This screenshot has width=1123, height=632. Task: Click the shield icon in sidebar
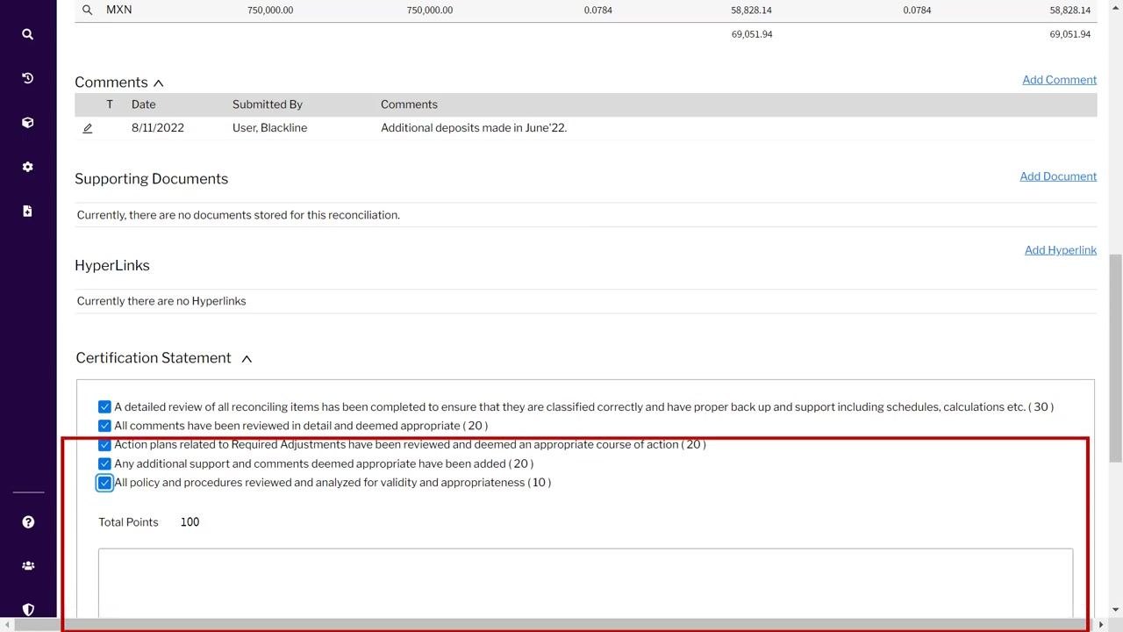click(28, 609)
